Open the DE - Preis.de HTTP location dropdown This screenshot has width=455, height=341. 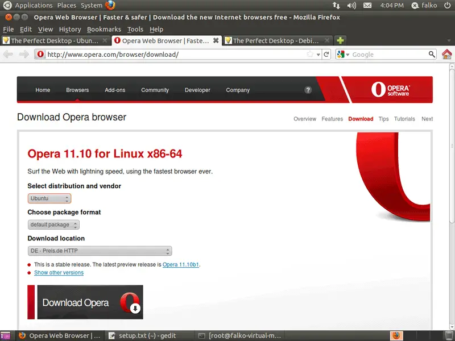point(100,251)
